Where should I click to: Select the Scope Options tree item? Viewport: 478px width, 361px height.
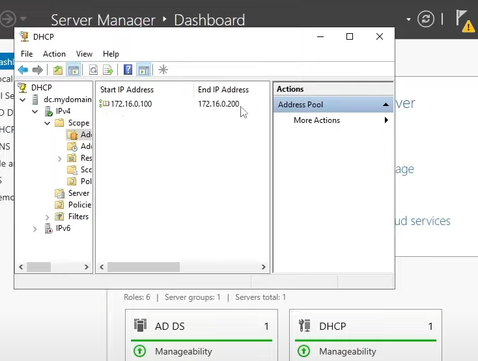click(79, 170)
